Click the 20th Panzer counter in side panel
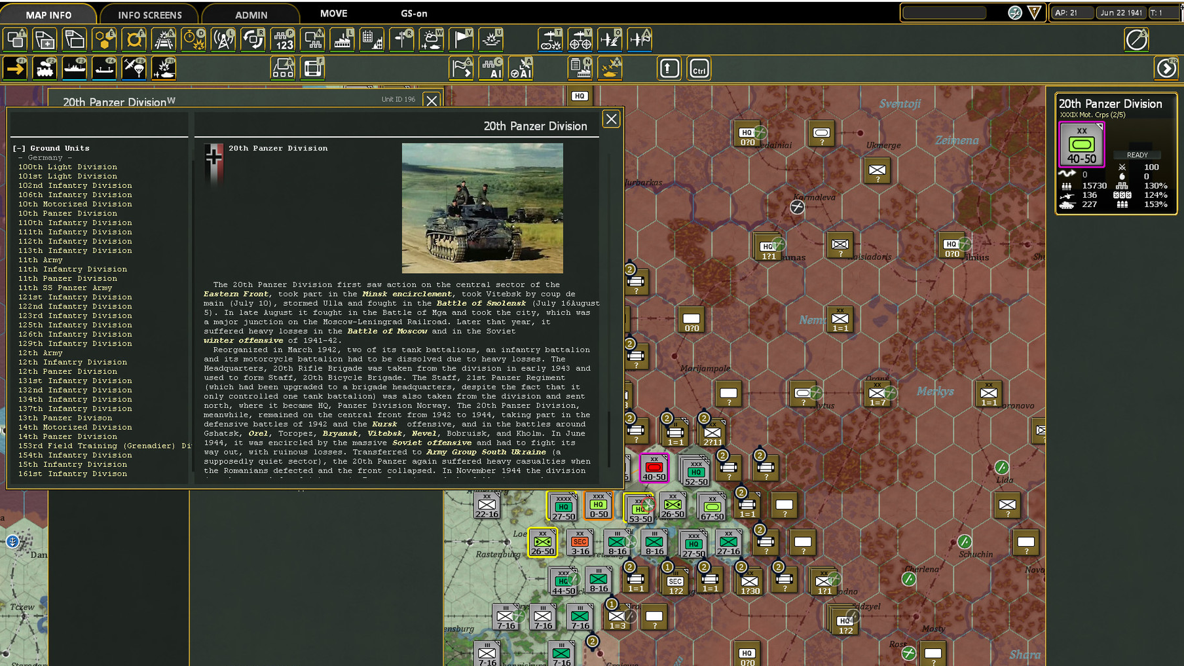 1081,144
